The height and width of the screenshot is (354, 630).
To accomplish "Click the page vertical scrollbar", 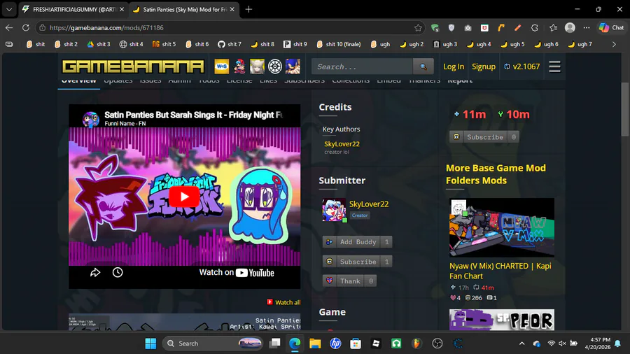I will coord(625,109).
